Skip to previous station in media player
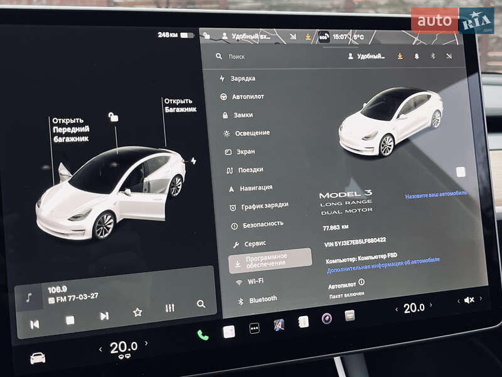 point(35,324)
